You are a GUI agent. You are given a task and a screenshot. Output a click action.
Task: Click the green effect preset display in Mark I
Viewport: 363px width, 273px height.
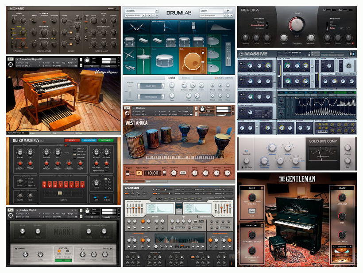coord(63,260)
